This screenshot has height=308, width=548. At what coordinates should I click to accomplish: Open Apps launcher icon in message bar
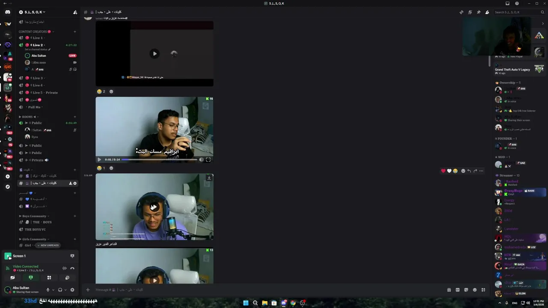483,290
